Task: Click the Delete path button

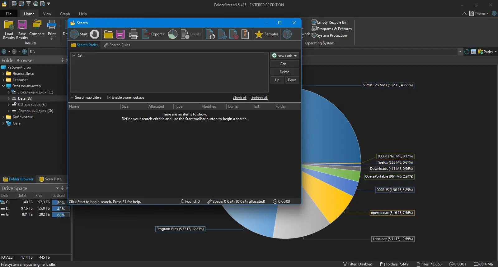Action: click(284, 72)
